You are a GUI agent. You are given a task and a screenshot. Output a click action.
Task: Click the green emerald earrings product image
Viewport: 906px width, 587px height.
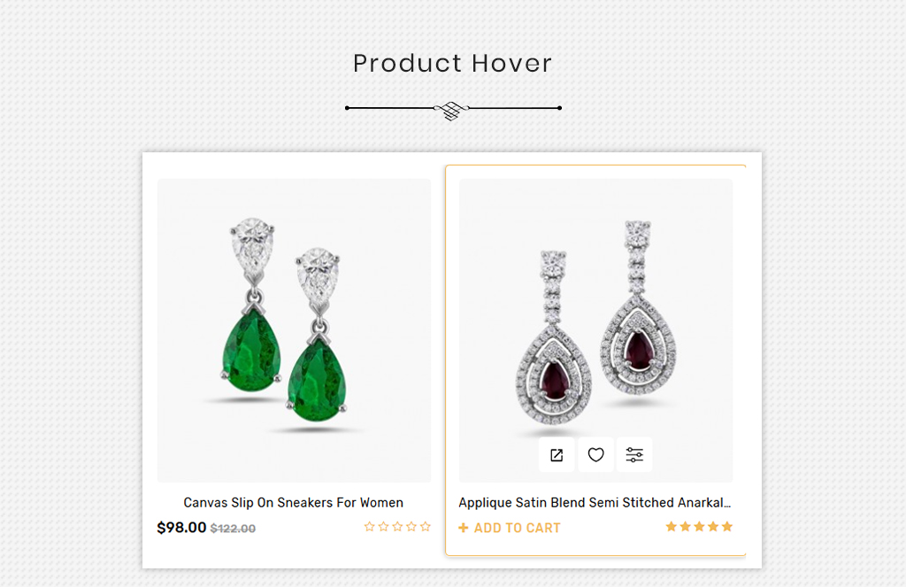(x=294, y=330)
